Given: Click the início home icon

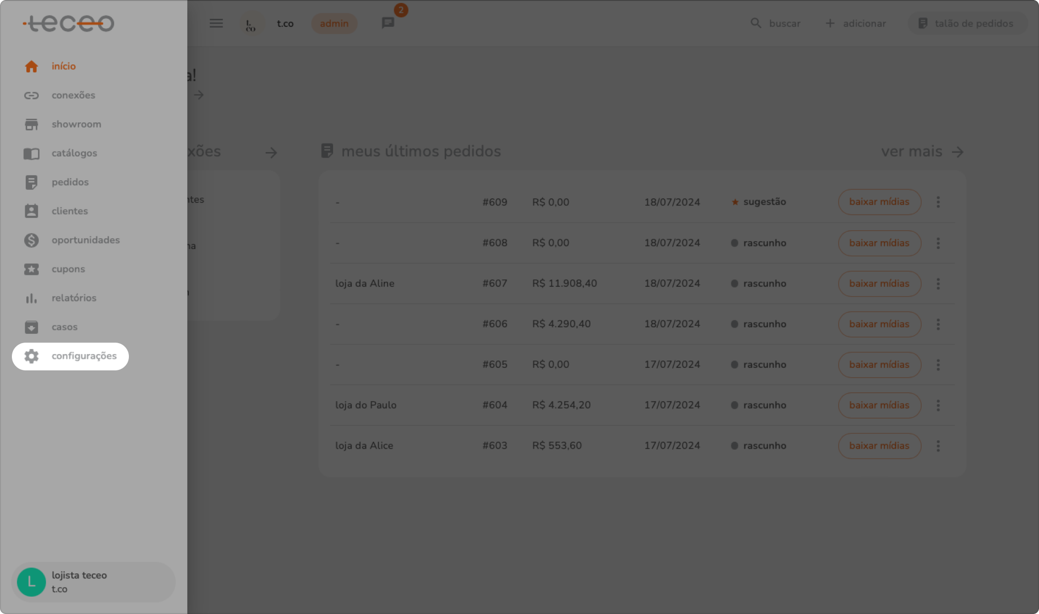Looking at the screenshot, I should (31, 66).
